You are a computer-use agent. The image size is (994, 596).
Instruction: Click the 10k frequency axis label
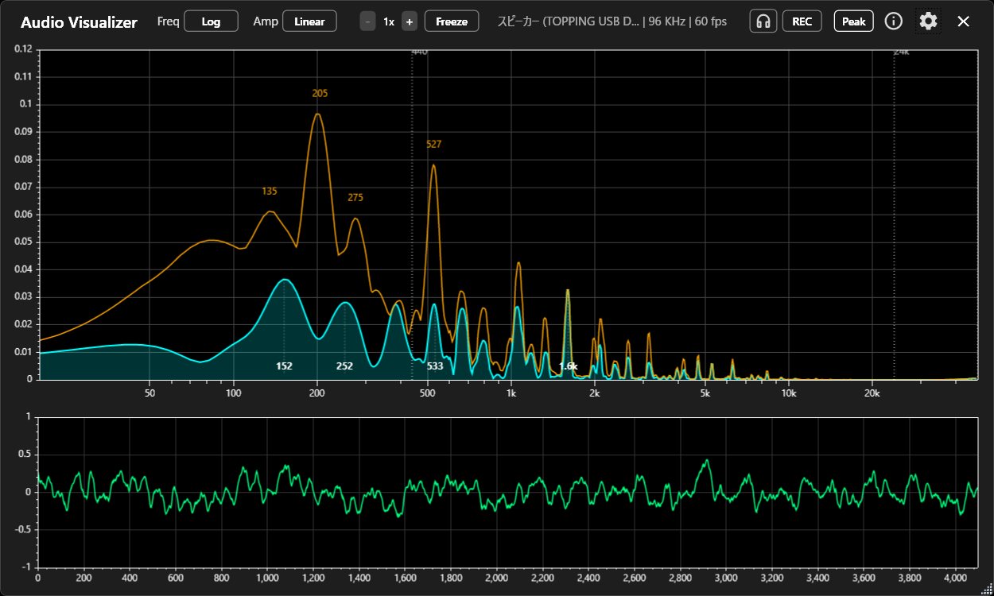coord(788,393)
